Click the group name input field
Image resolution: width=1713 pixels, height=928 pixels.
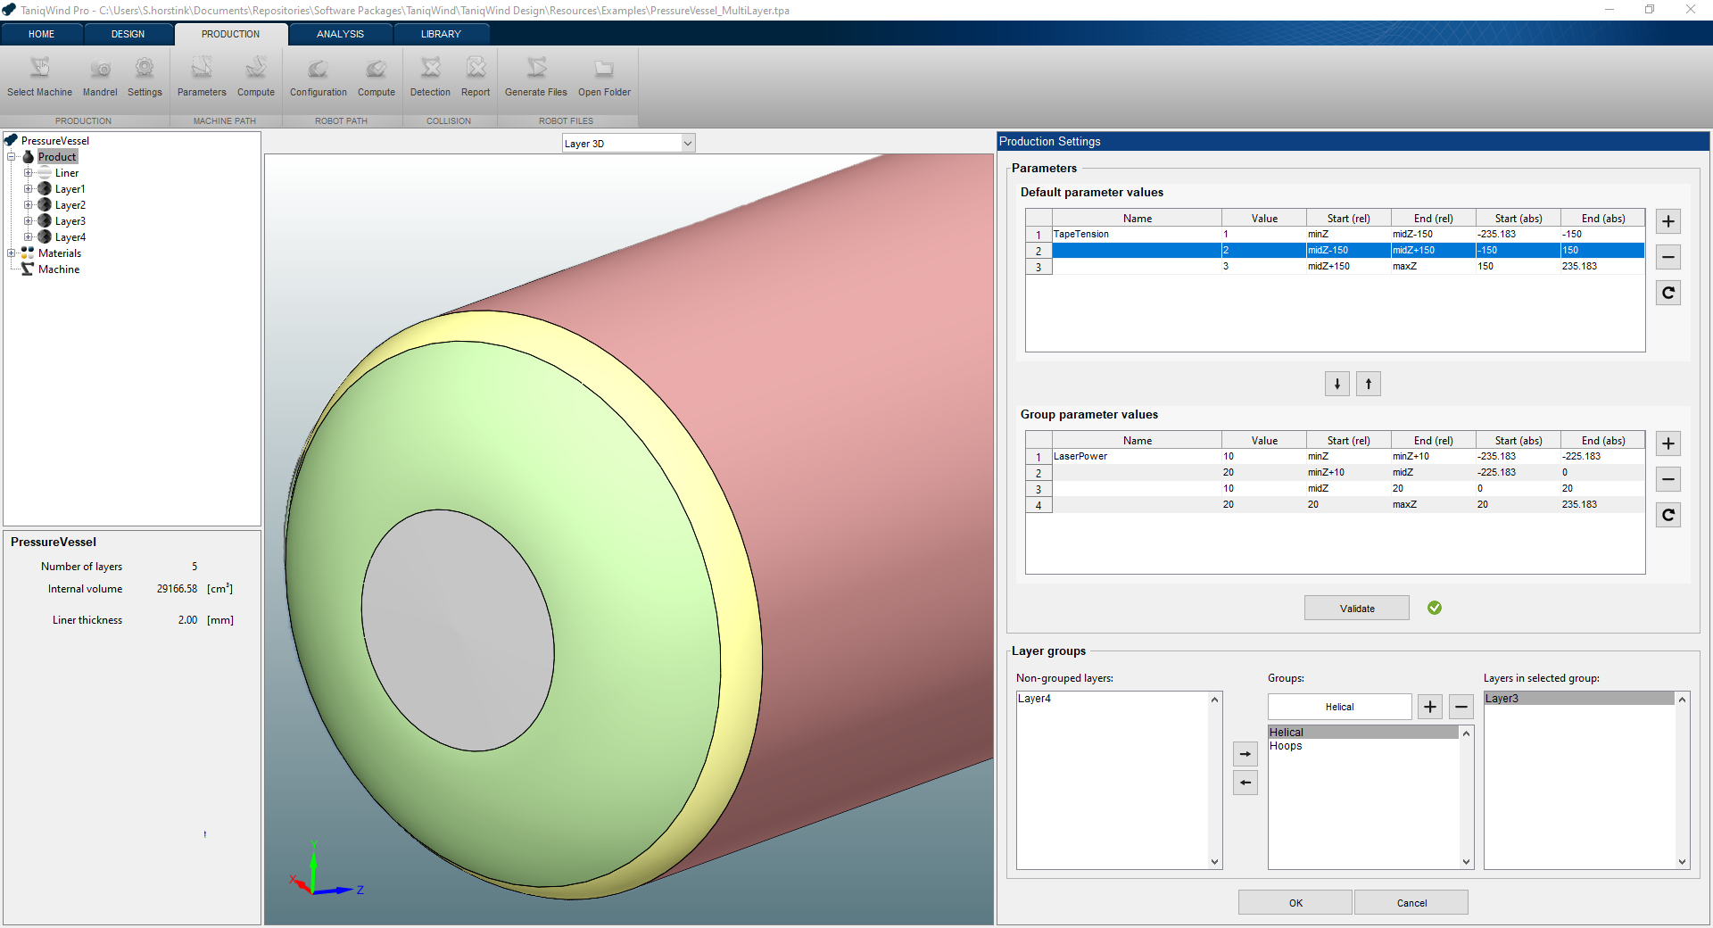pyautogui.click(x=1339, y=707)
